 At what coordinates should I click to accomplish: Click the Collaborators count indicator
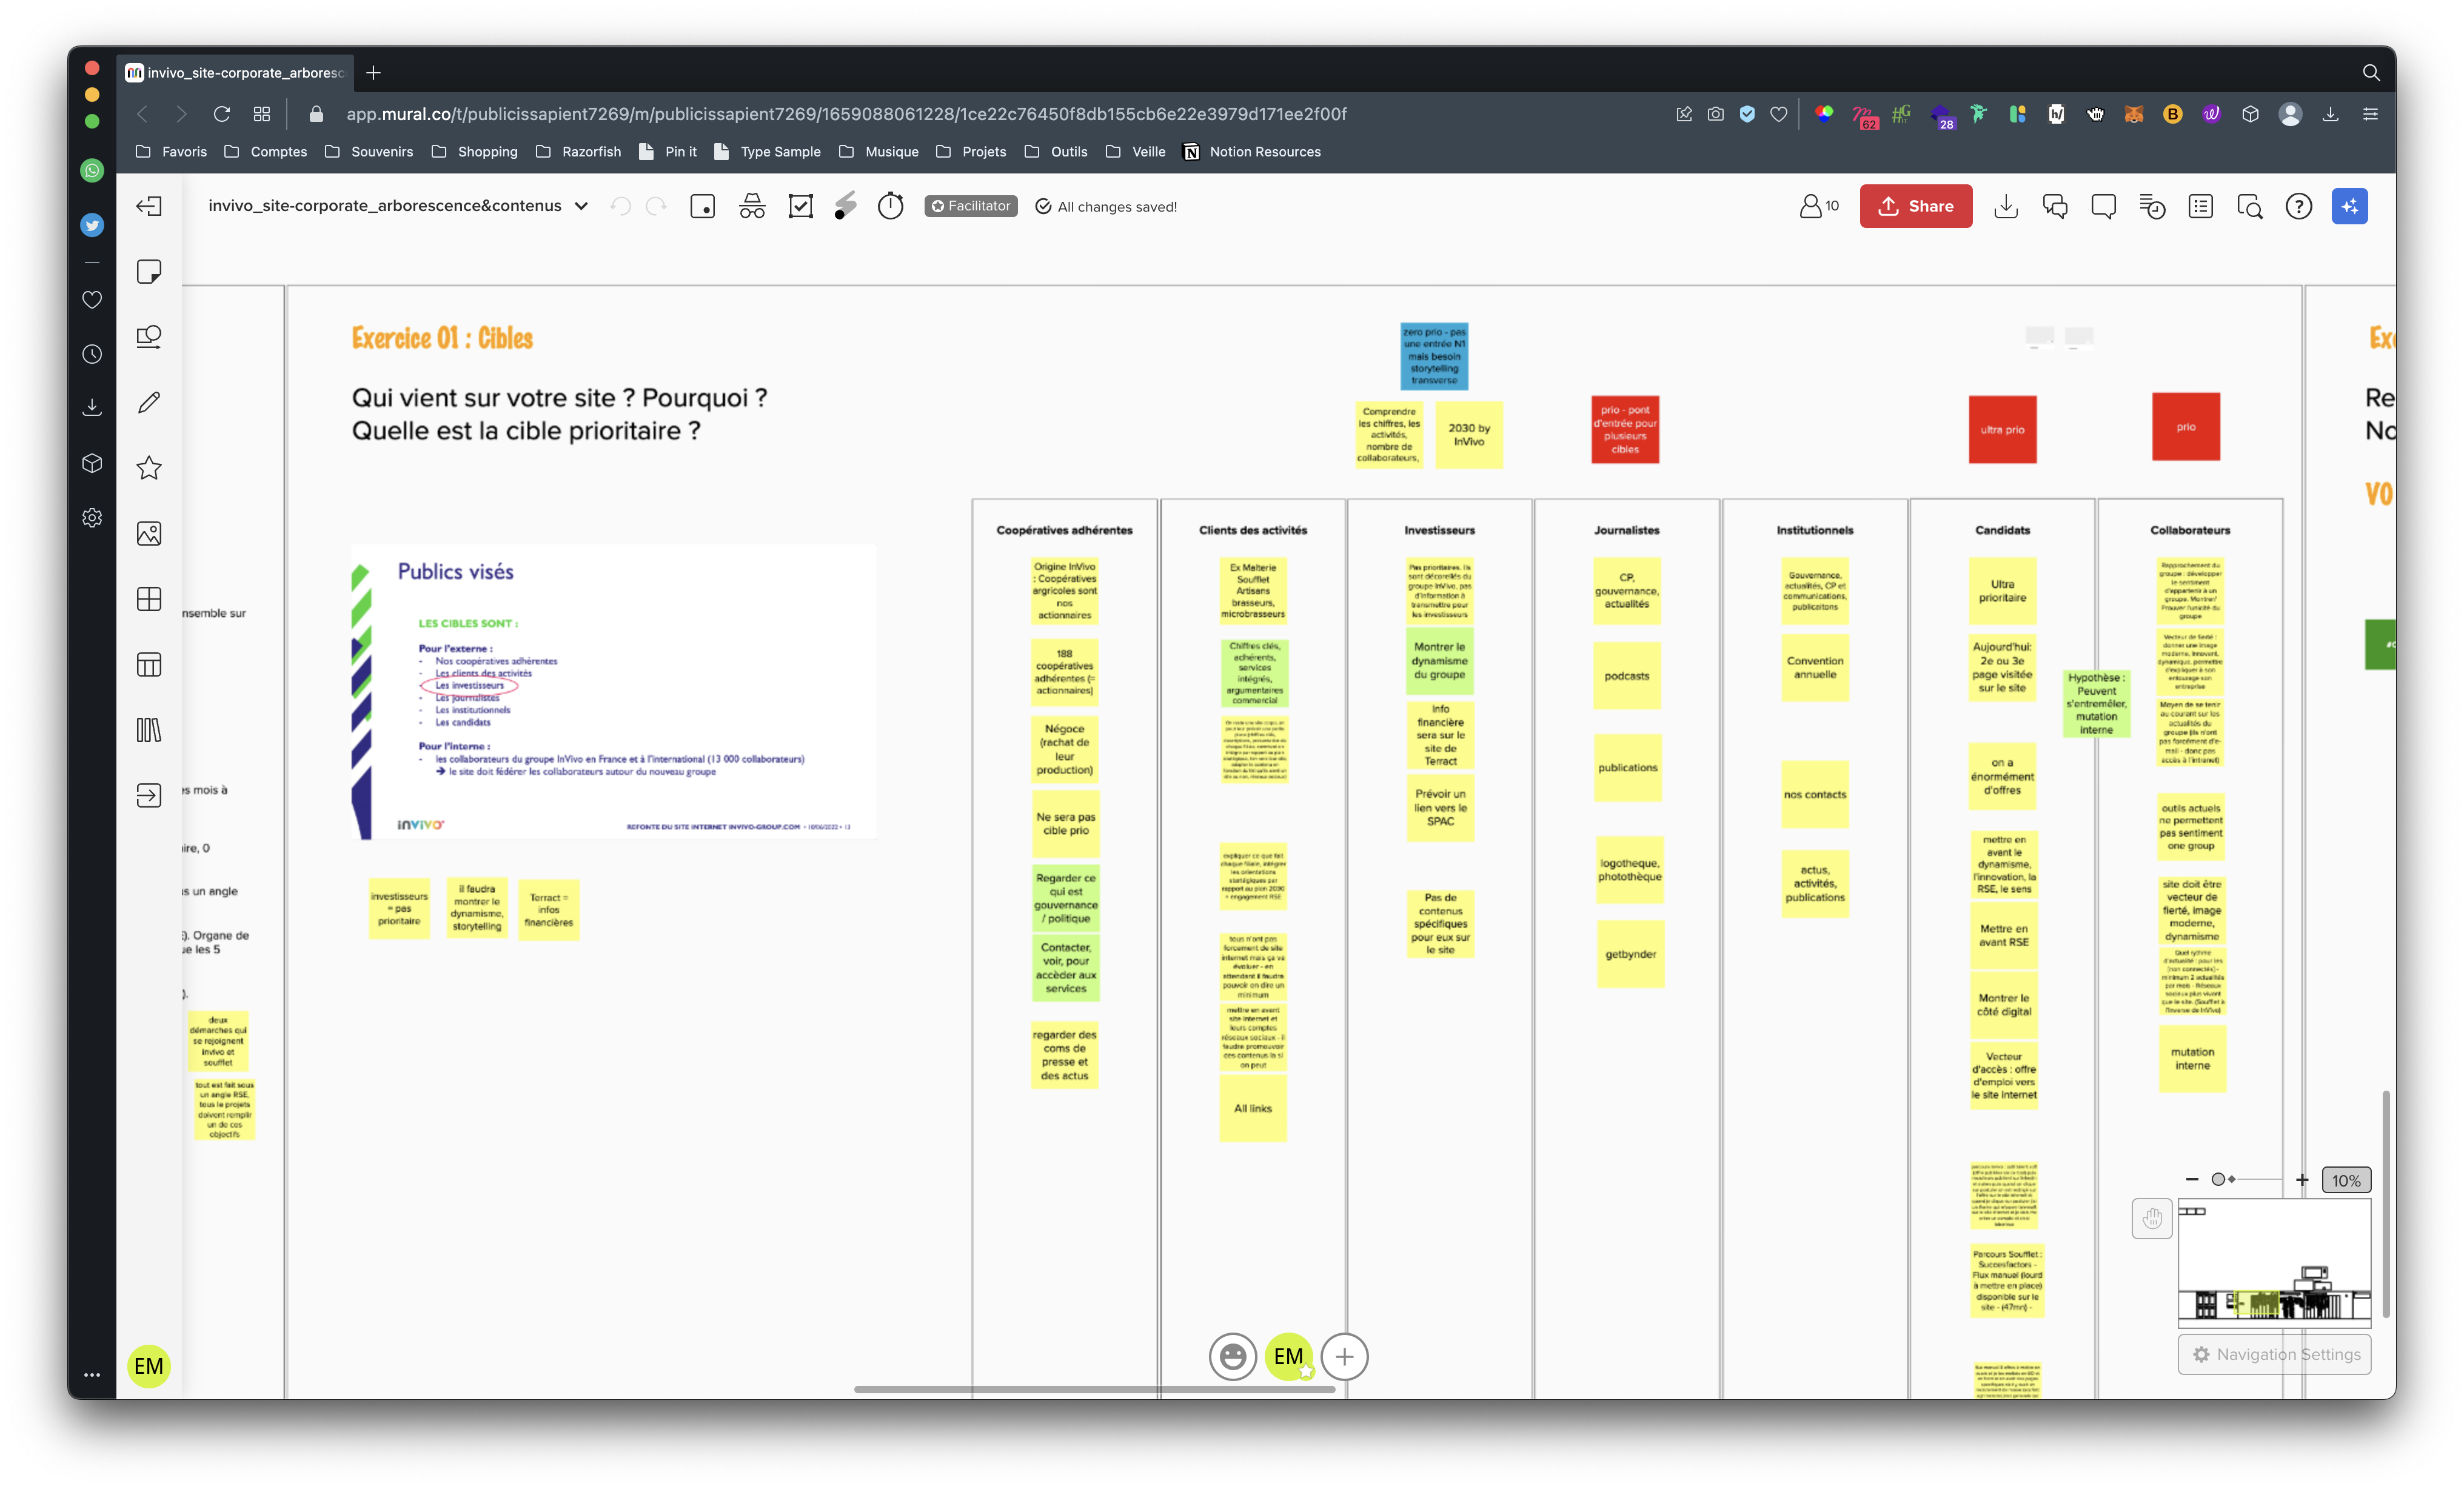[1818, 206]
